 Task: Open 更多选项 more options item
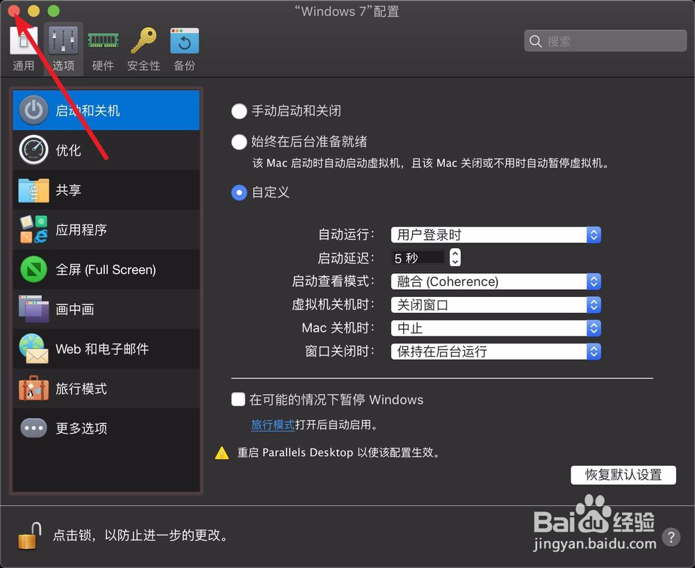click(106, 428)
